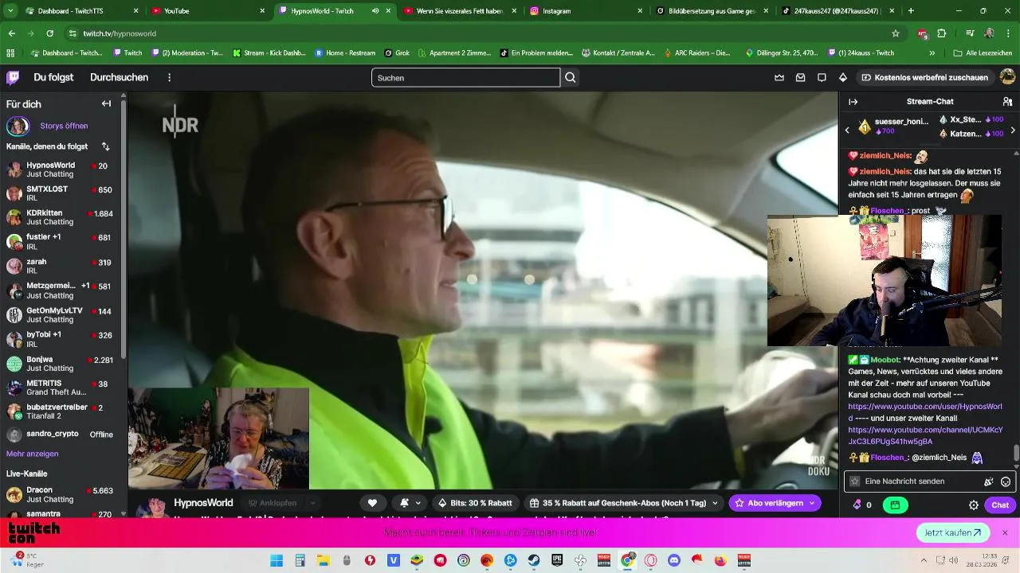Expand more followed channels with Mehr anzeigen
The image size is (1020, 573).
point(33,454)
